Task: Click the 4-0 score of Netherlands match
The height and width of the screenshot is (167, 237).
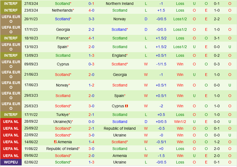Action: pos(91,10)
